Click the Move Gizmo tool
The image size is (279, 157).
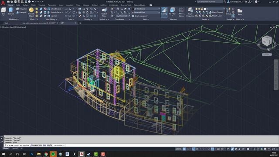click(181, 12)
